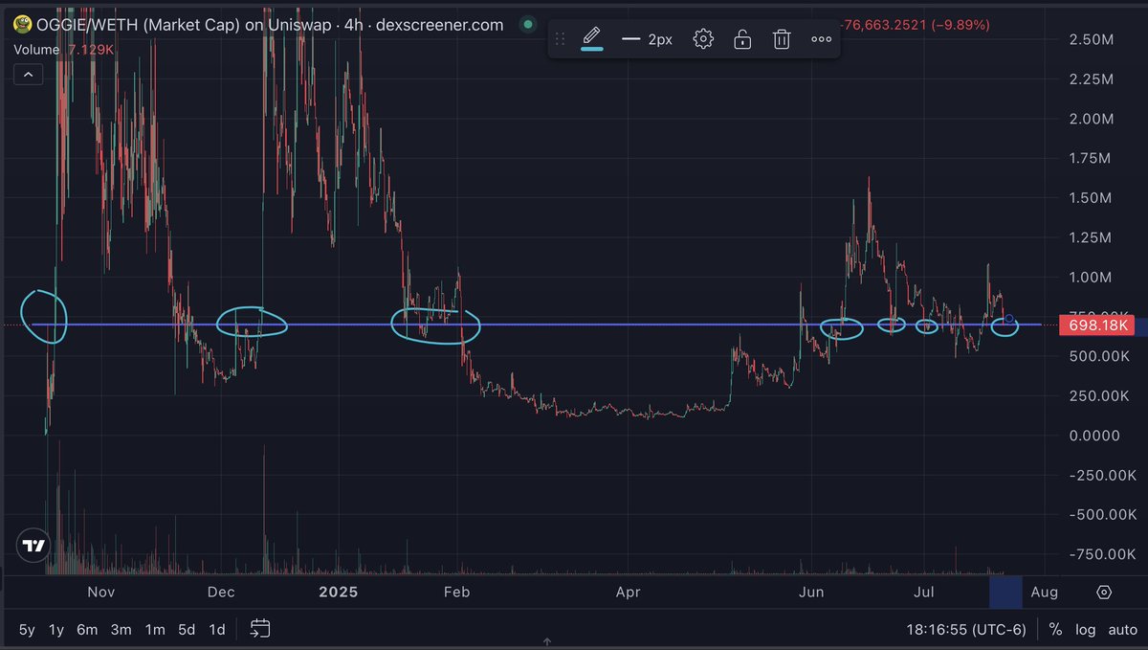
Task: Select the 5d time range
Action: (x=187, y=630)
